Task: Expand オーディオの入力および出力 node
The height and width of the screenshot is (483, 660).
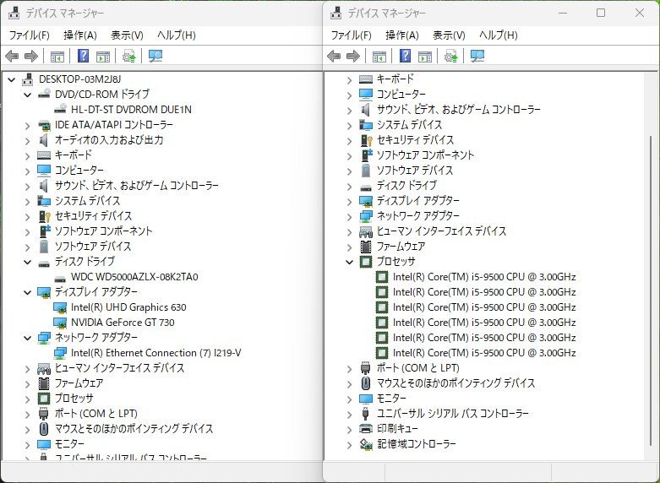Action: (x=27, y=140)
